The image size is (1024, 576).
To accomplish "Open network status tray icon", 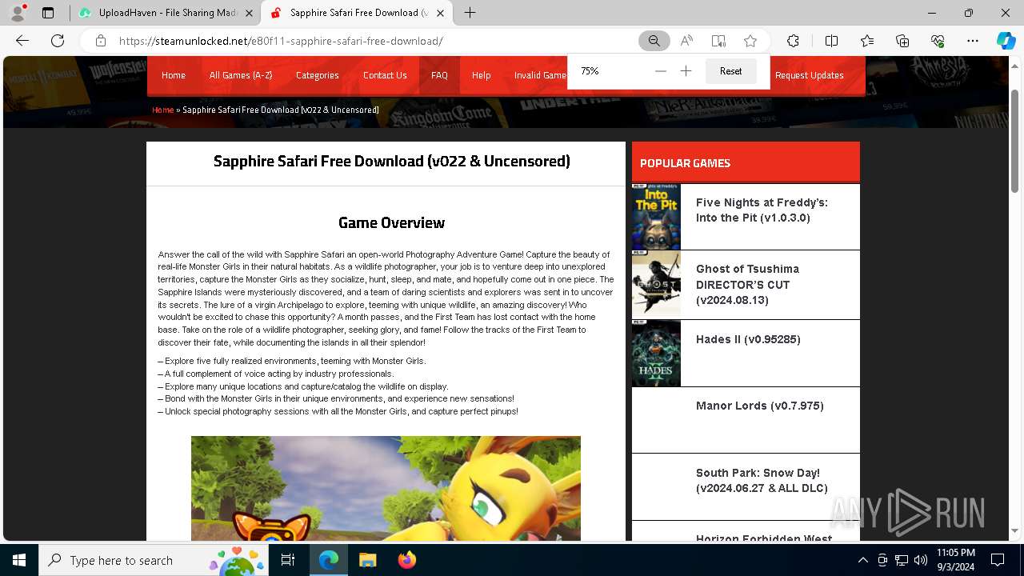I will 902,560.
